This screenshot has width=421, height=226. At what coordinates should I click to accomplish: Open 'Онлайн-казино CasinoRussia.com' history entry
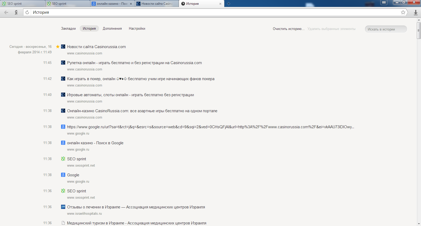click(142, 111)
